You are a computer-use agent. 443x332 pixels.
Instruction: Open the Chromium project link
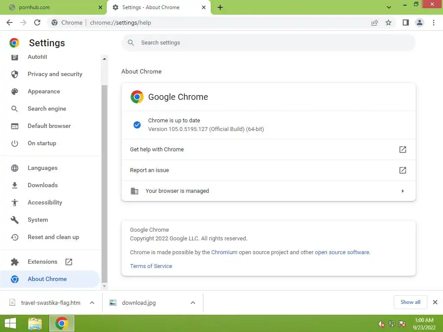[225, 252]
